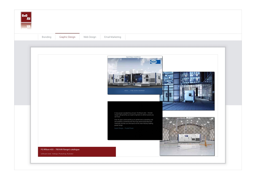
Task: Click the reflected logo below the MS icon
Action: (x=26, y=26)
